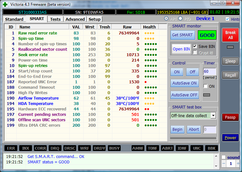The width and height of the screenshot is (242, 172).
Task: Open the Off-line data collect dropdown
Action: tap(213, 116)
